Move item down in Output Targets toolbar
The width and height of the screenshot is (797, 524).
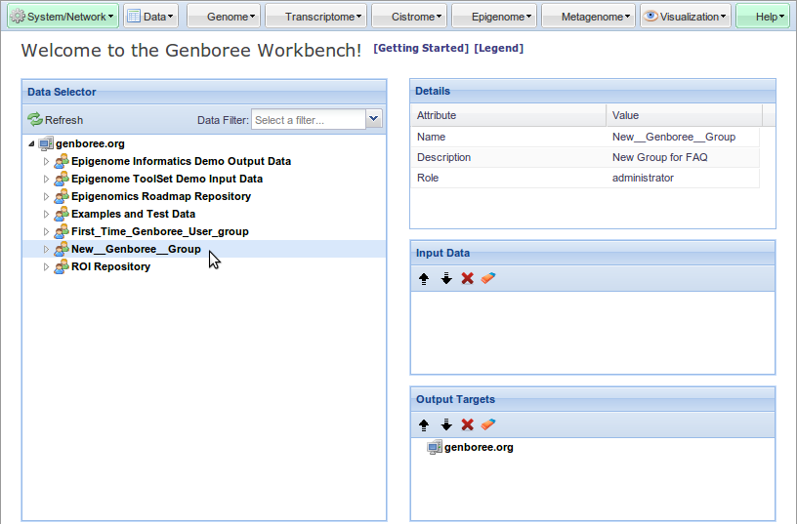tap(446, 425)
